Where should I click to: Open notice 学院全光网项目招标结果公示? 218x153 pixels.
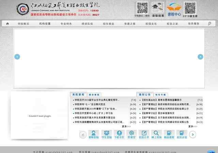(165, 109)
